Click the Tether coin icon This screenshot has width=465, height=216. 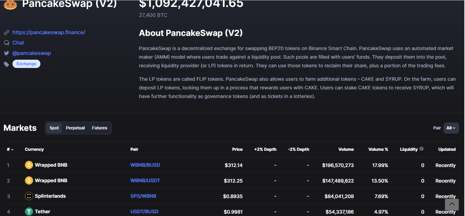click(x=29, y=212)
